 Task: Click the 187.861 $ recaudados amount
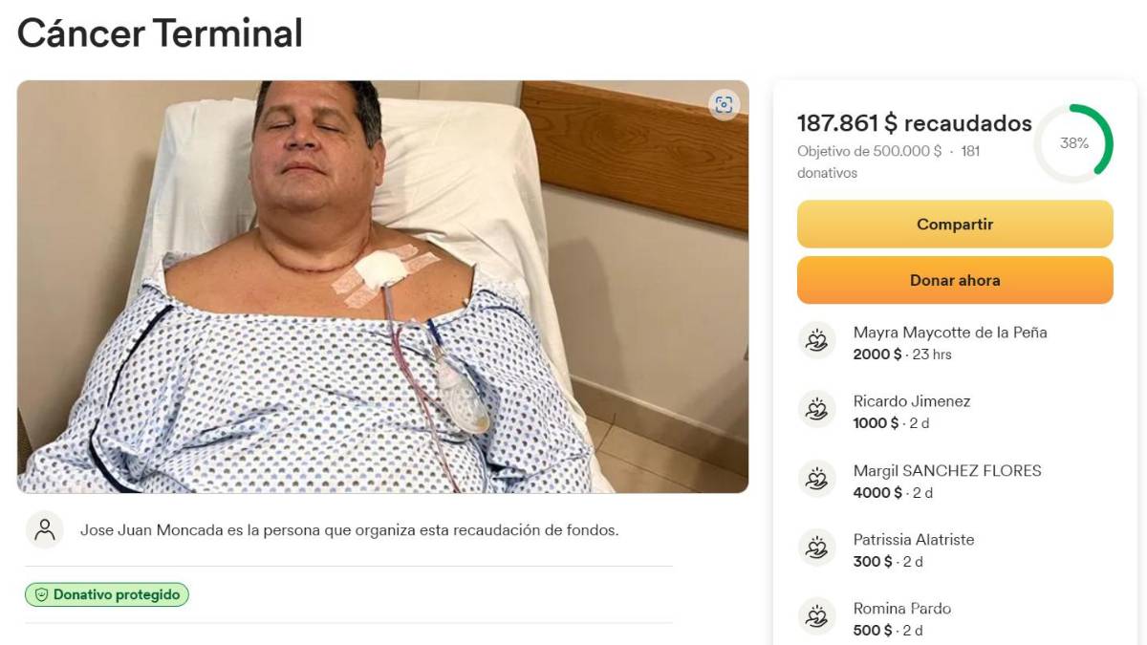914,123
